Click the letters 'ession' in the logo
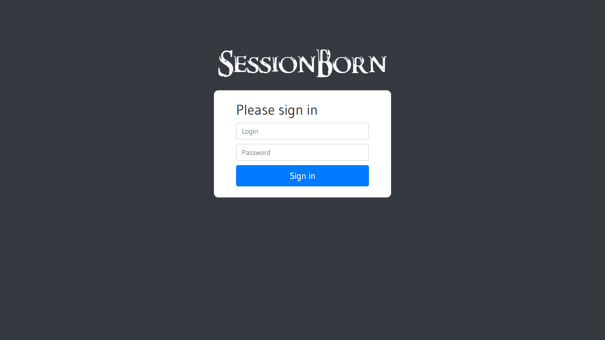The height and width of the screenshot is (340, 605). pyautogui.click(x=275, y=65)
